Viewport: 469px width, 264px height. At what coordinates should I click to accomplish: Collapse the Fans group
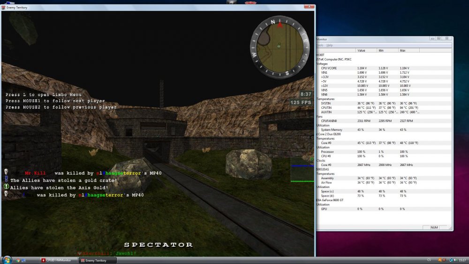pos(320,117)
